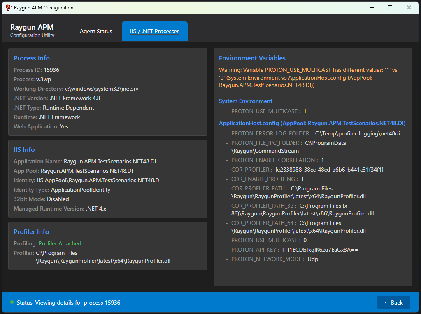Click the COR_PROFILER GUID value
The image size is (421, 314).
[x=330, y=170]
